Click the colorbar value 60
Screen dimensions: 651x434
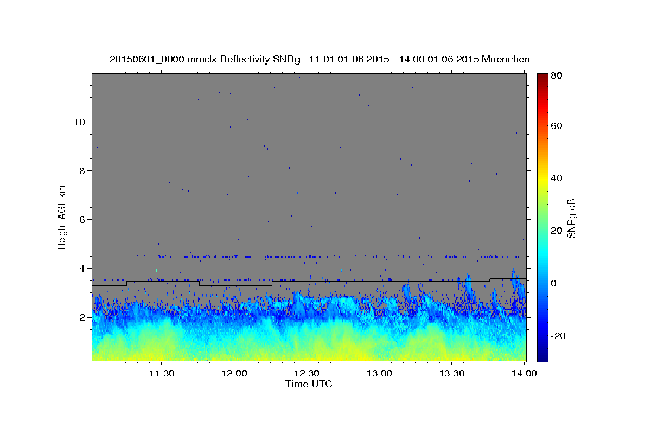click(x=557, y=126)
